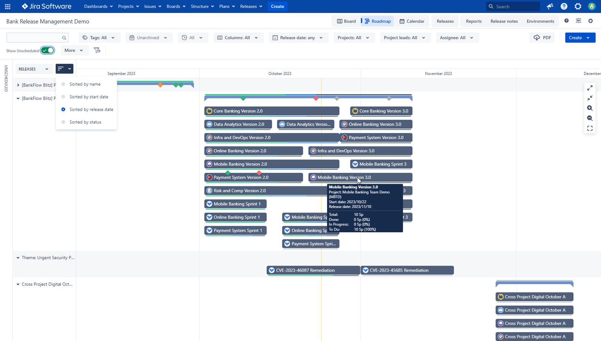Click the zoom out magnifier icon
601x341 pixels.
[x=590, y=118]
